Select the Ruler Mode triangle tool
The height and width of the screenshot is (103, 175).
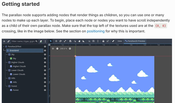pos(83,41)
